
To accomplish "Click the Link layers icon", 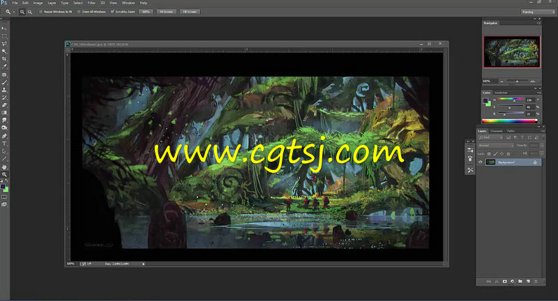I will coord(489,281).
